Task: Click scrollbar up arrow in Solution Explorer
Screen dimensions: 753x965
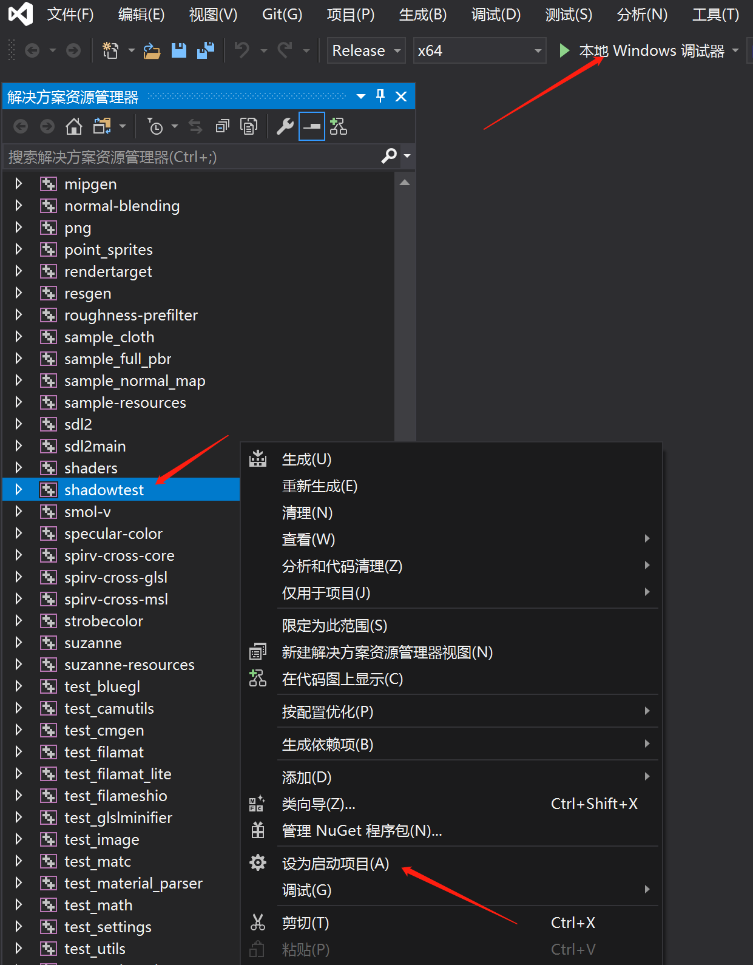Action: point(405,183)
